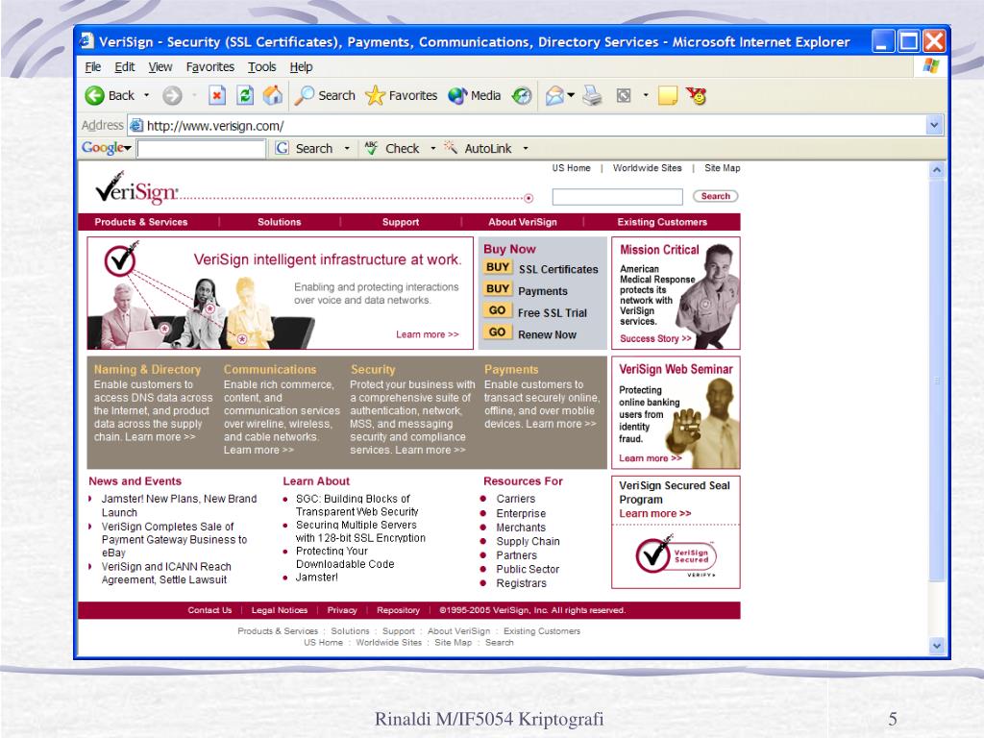Open the Media toolbar button
The width and height of the screenshot is (984, 738).
click(475, 95)
